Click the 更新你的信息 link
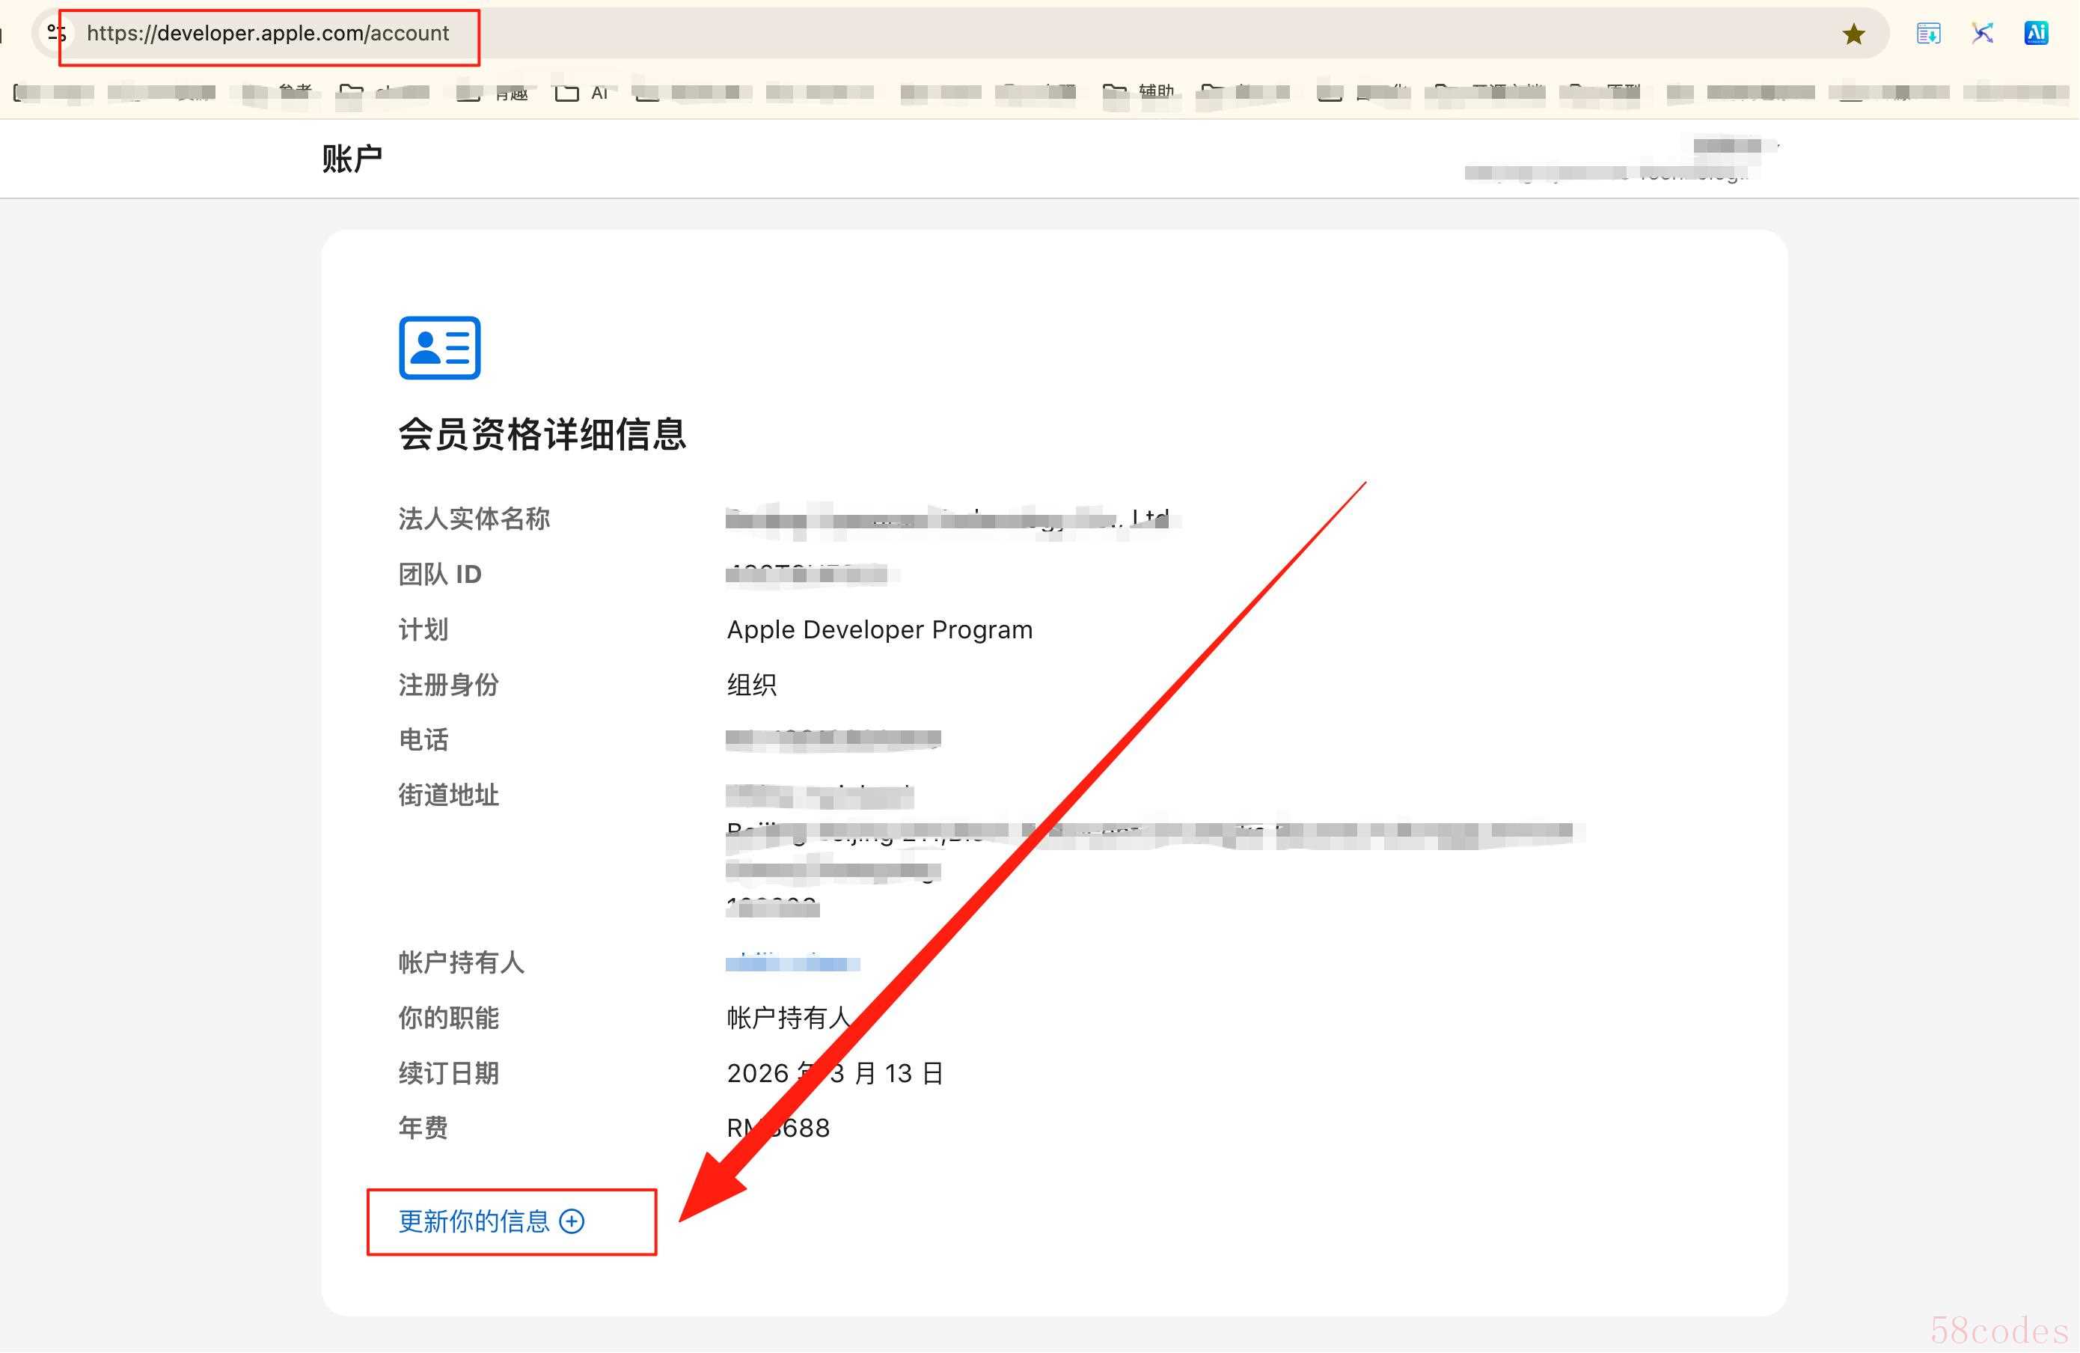This screenshot has width=2080, height=1353. pos(491,1221)
